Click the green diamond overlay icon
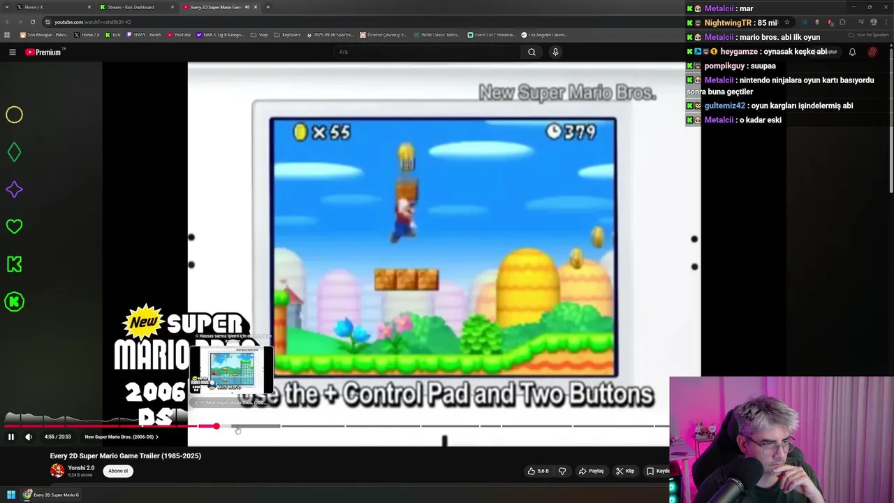Image resolution: width=894 pixels, height=503 pixels. (x=14, y=152)
